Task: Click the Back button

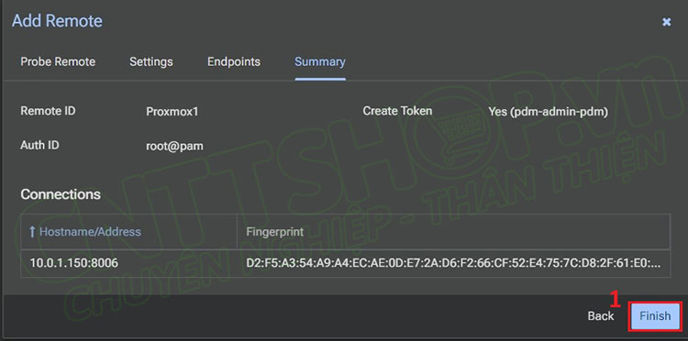Action: pos(601,315)
